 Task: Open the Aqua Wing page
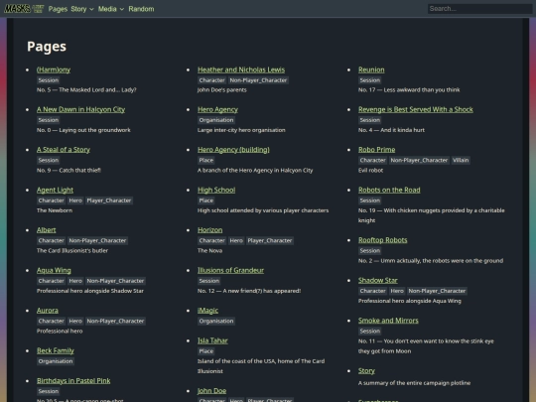(54, 270)
